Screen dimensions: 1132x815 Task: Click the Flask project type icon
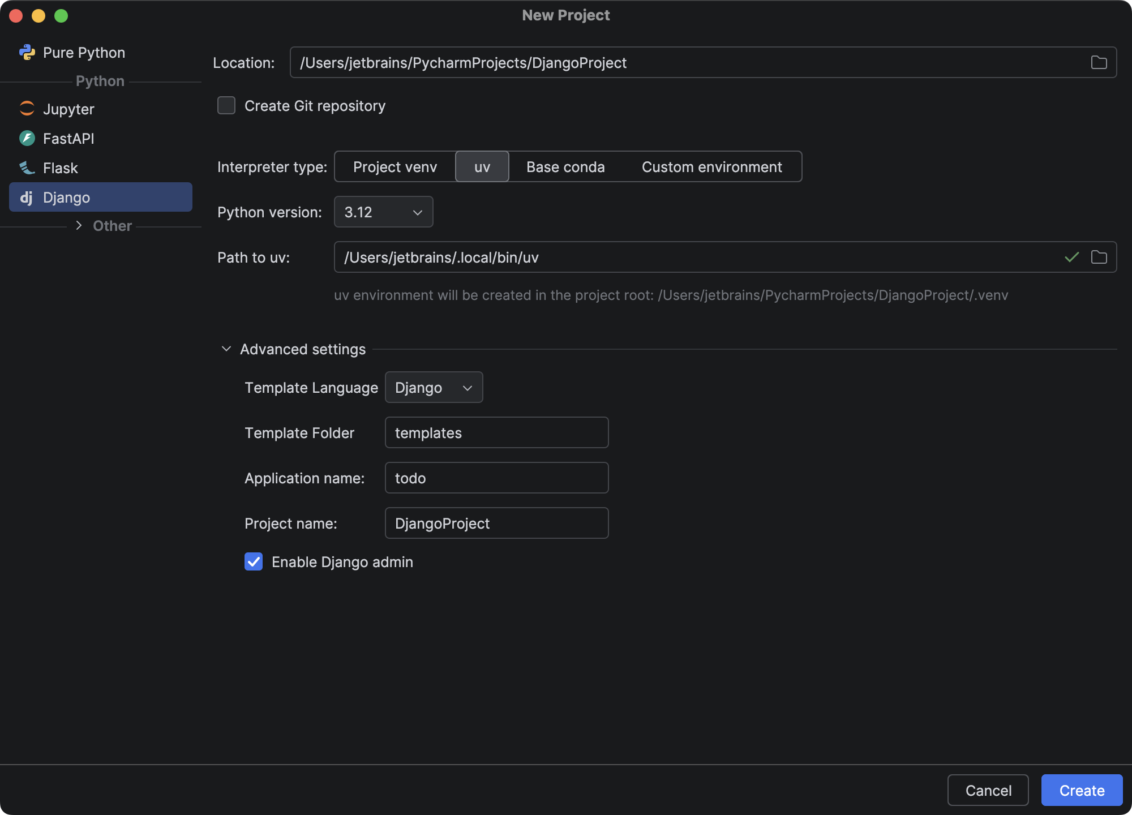(27, 168)
